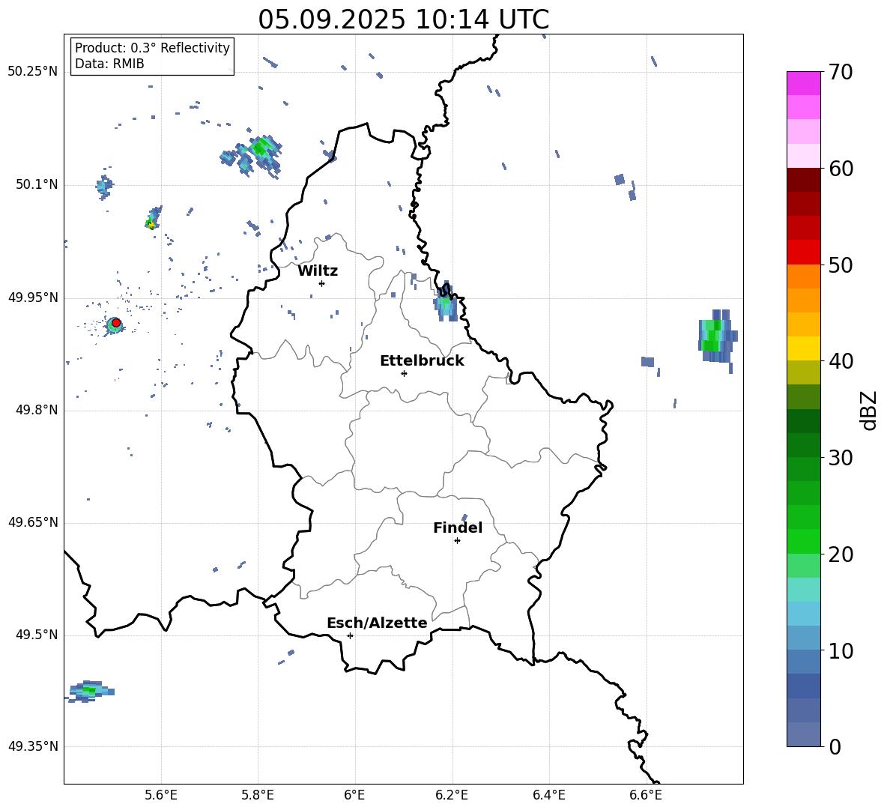Click the 40 dBZ colorbar tick label

click(841, 361)
